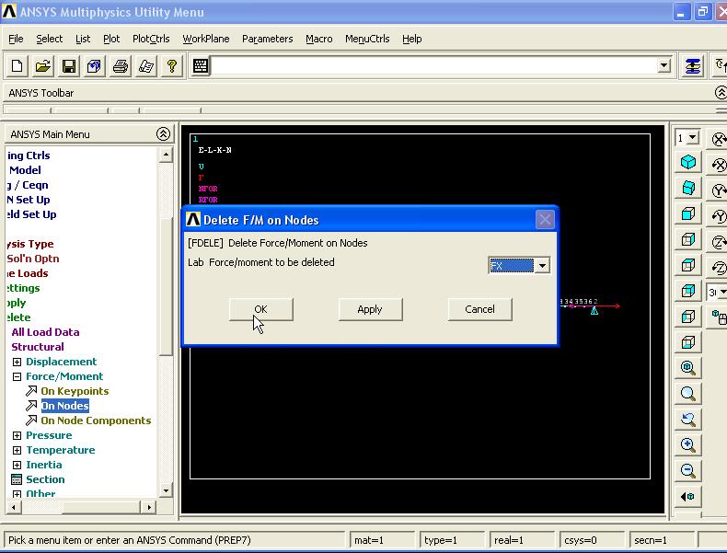Click the Open file toolbar icon
The width and height of the screenshot is (727, 553).
[42, 66]
